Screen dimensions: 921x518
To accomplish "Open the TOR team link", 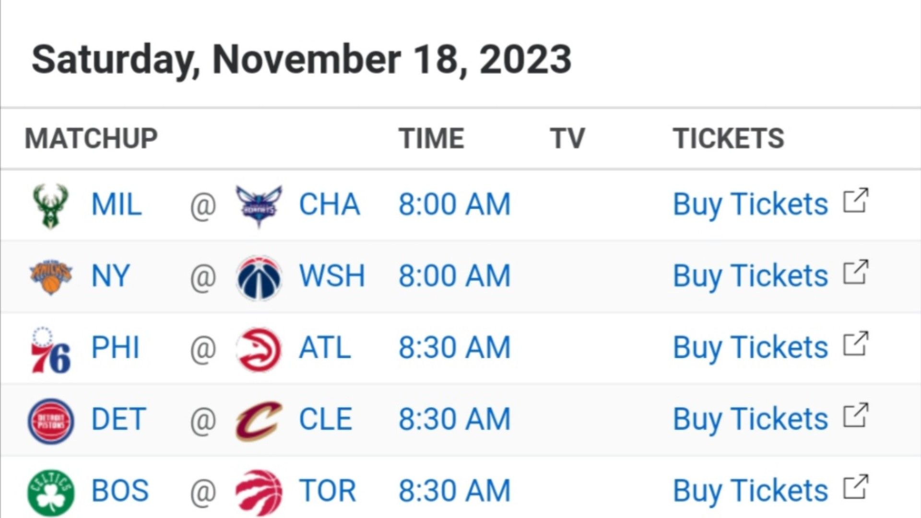I will [328, 491].
